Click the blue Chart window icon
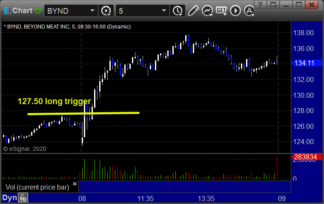Image resolution: width=324 pixels, height=204 pixels. tap(7, 11)
